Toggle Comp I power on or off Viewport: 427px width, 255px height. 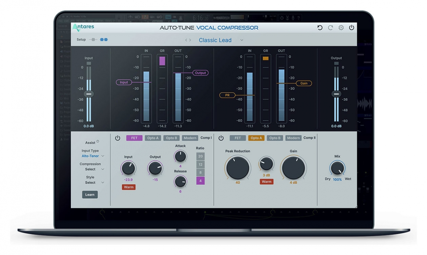pos(117,138)
